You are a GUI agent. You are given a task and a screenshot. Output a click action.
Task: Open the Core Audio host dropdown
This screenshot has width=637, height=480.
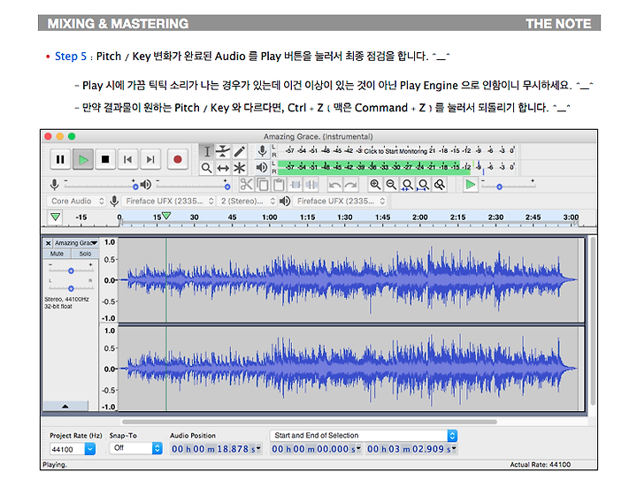point(77,201)
